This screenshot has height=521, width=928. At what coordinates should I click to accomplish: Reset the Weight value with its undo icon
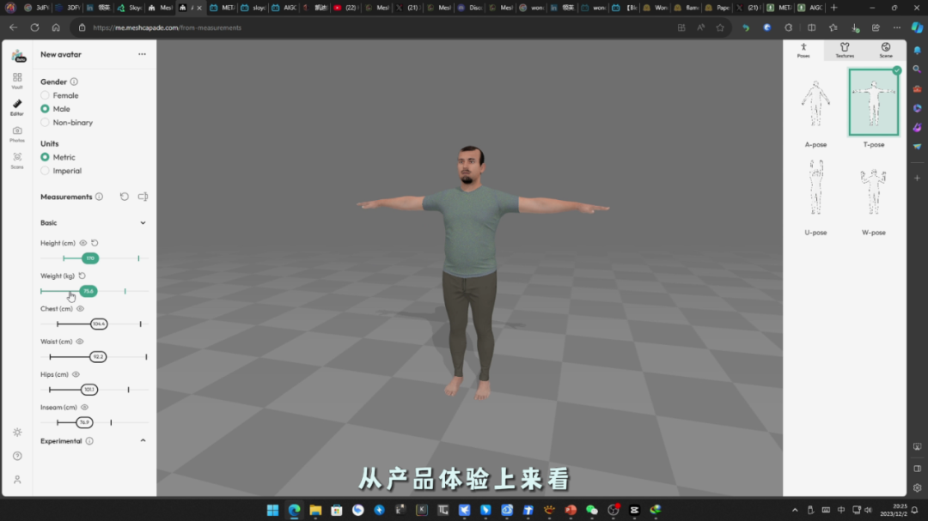pos(81,276)
